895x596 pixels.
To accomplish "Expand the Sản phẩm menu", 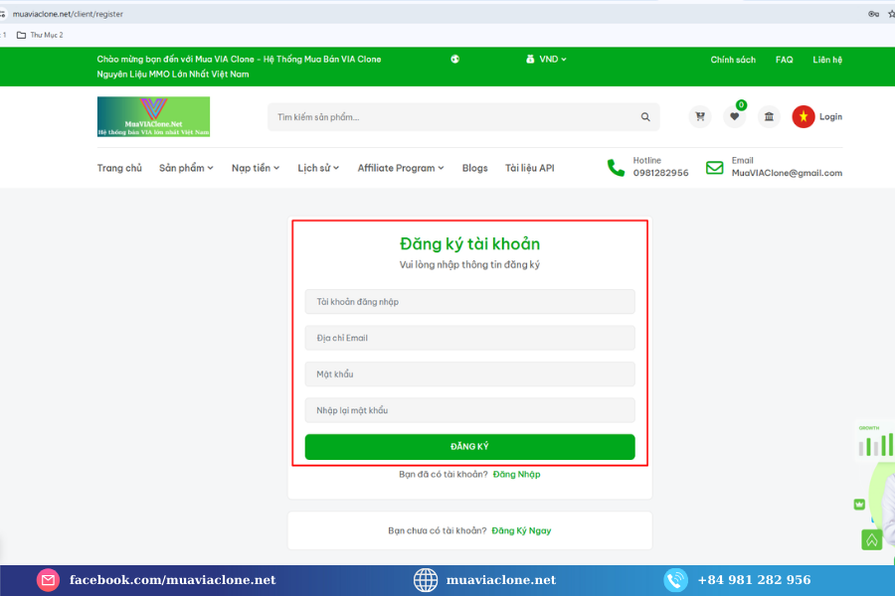I will pyautogui.click(x=186, y=168).
